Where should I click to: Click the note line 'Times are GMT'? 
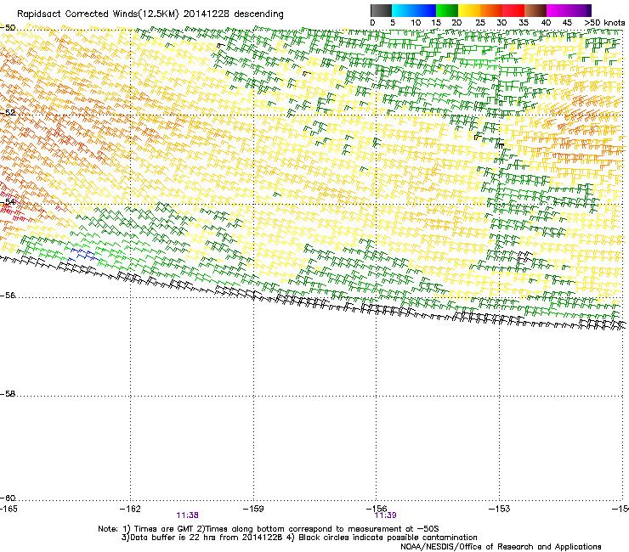(x=164, y=529)
